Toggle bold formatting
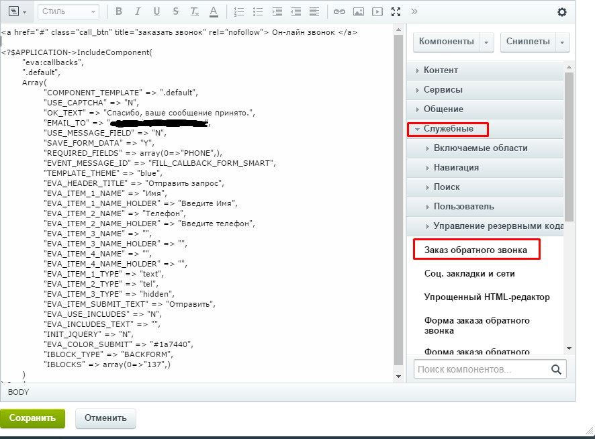This screenshot has height=439, width=595. coord(119,12)
